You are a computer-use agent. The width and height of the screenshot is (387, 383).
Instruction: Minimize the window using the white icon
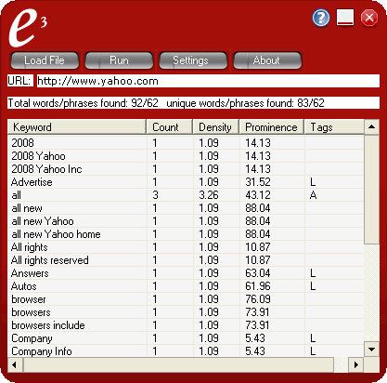click(345, 18)
